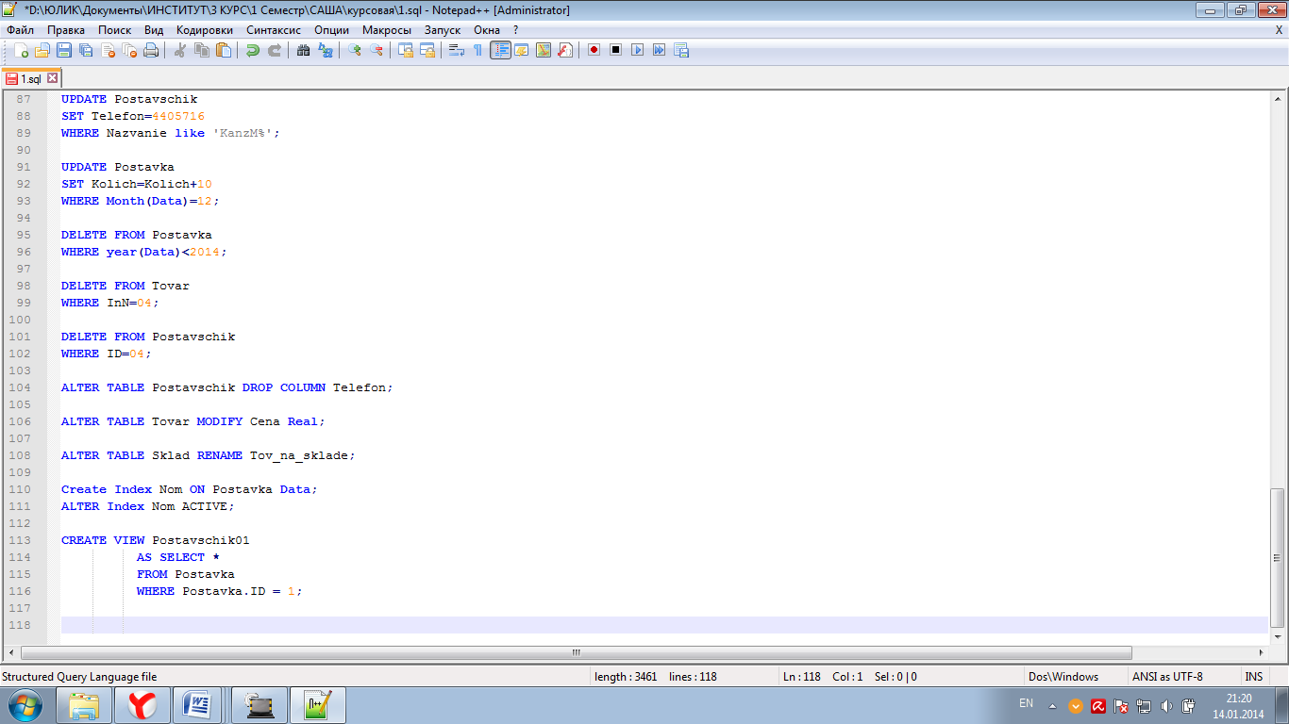The width and height of the screenshot is (1289, 724).
Task: Click the volume speaker tray icon
Action: (1166, 706)
